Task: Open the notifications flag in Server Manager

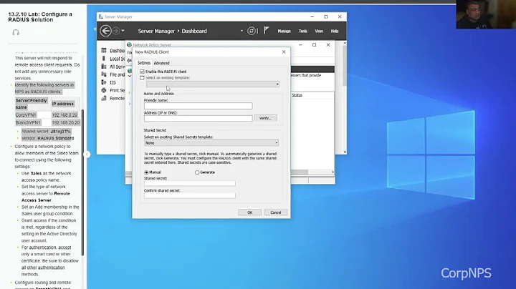Action: (266, 31)
